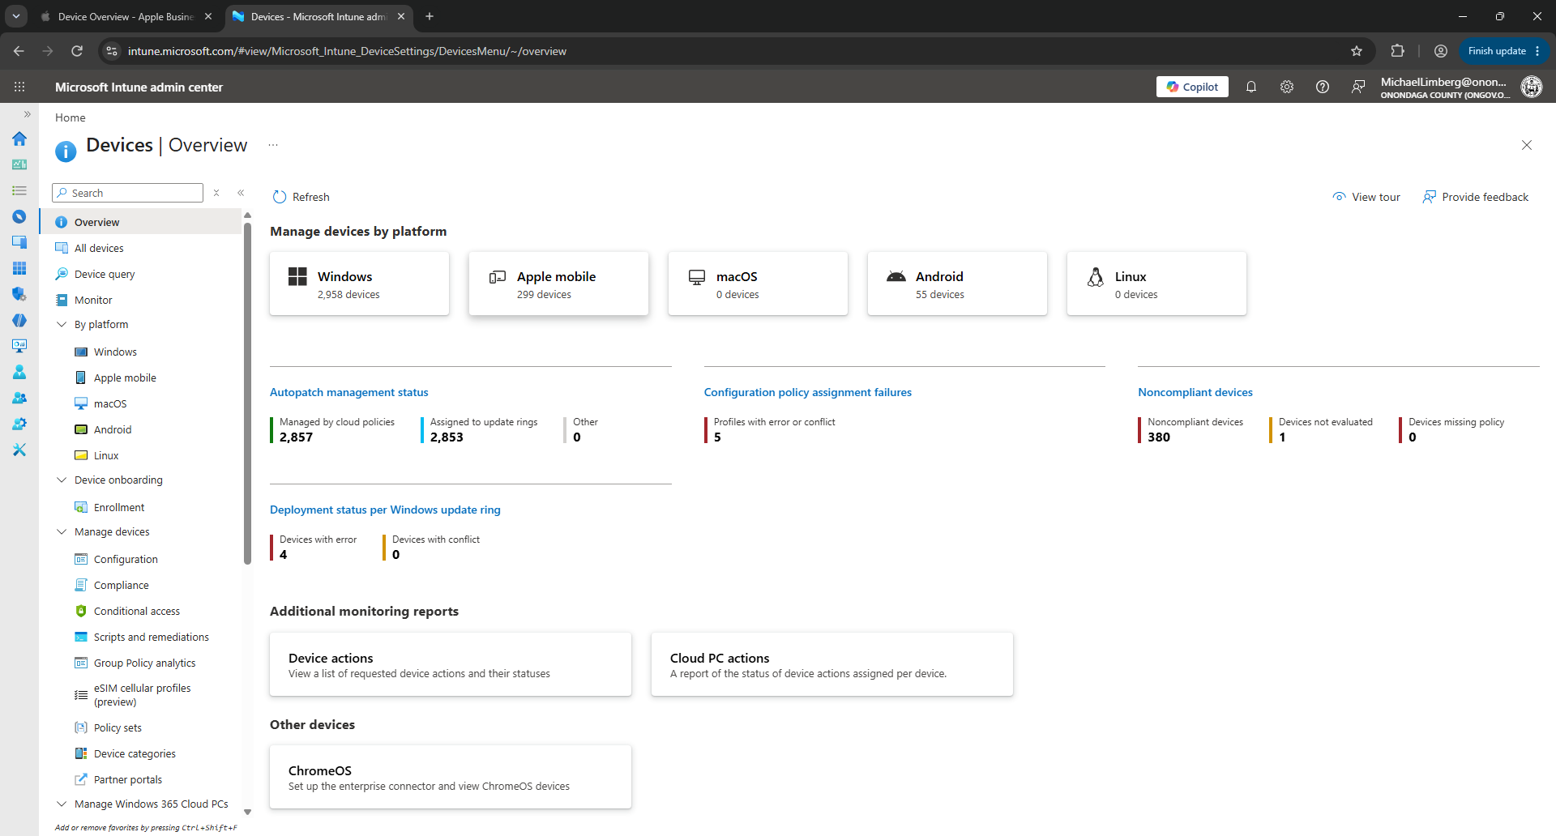
Task: Click the feedback icon in header
Action: [x=1358, y=87]
